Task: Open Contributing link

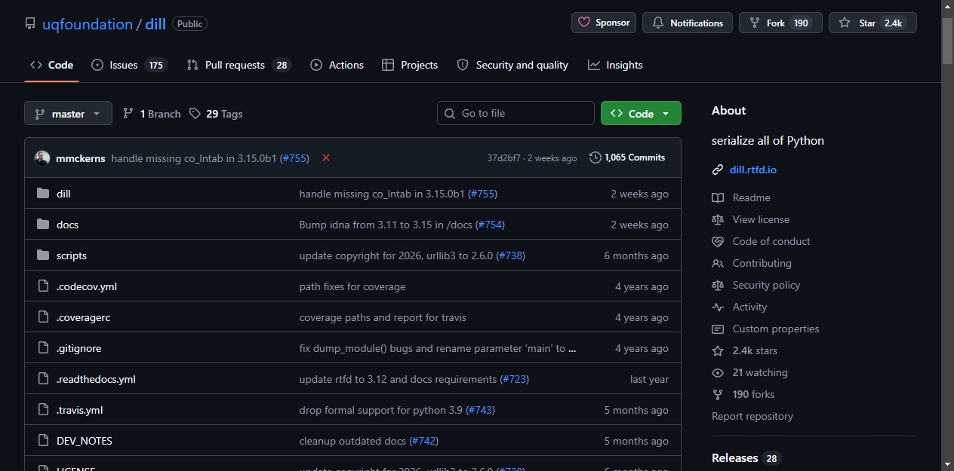Action: (752, 263)
